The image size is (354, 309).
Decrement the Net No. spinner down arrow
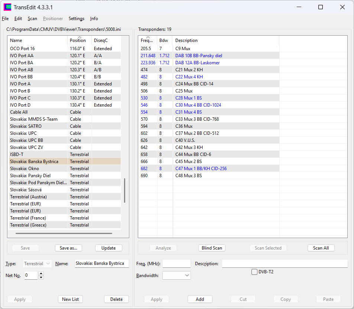pyautogui.click(x=41, y=277)
